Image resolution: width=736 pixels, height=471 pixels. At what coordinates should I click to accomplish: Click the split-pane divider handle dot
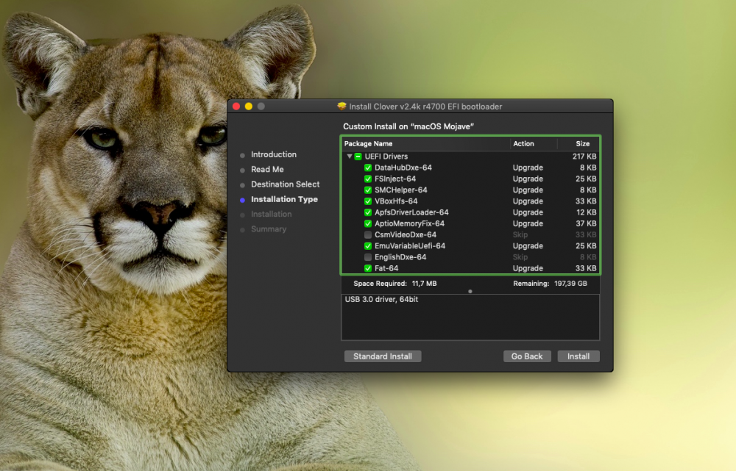(470, 292)
